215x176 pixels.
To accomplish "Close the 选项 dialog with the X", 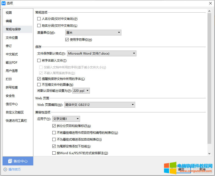I will [x=210, y=3].
